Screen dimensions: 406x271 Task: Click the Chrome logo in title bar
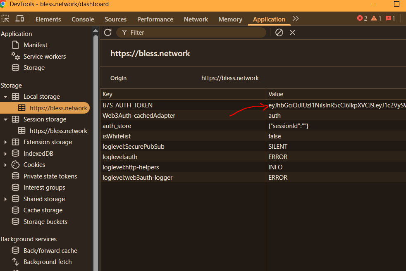(x=3, y=4)
